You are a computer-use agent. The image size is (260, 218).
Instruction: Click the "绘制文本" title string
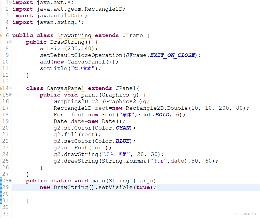83,68
